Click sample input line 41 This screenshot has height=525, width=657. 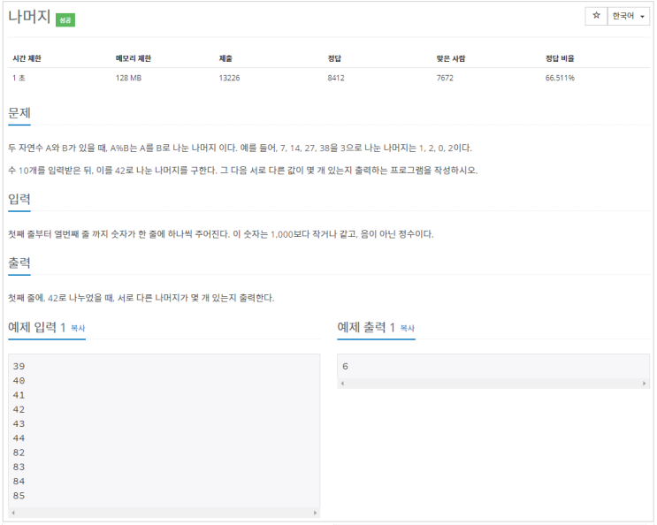19,395
